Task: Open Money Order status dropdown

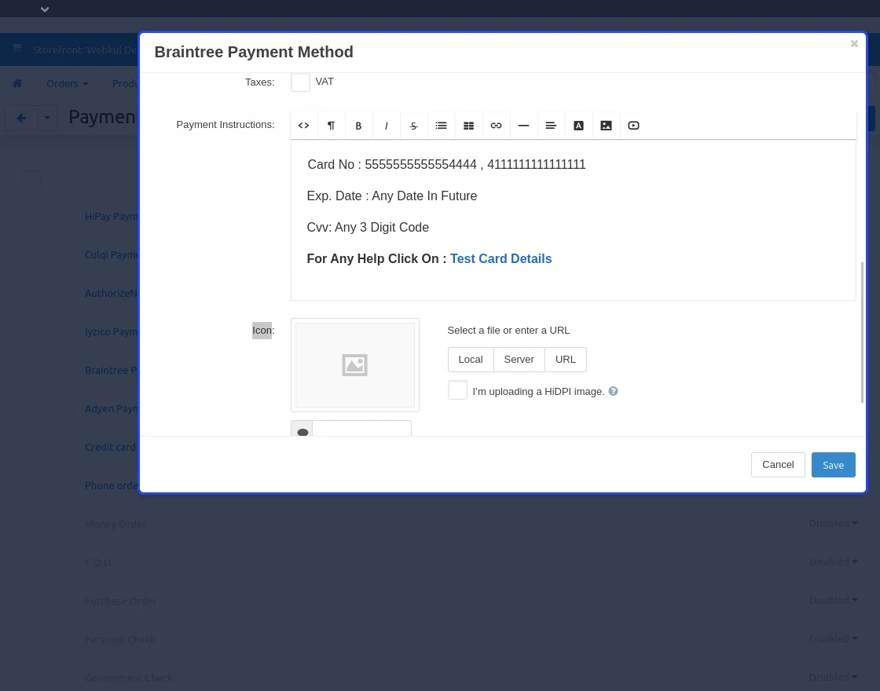Action: [x=833, y=523]
